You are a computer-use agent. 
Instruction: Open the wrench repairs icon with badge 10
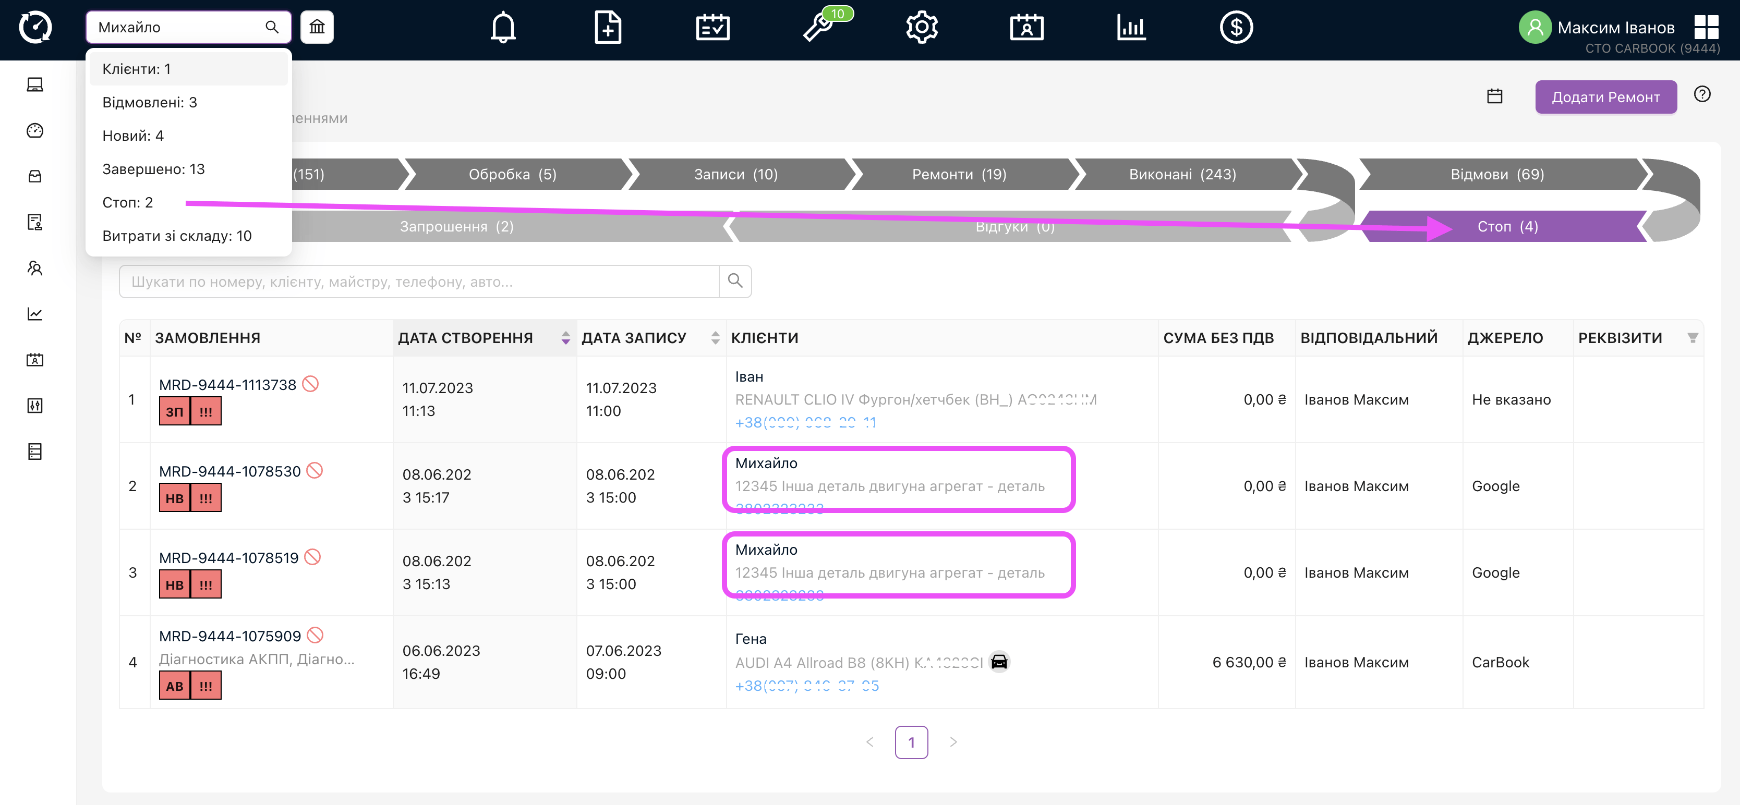(x=818, y=28)
